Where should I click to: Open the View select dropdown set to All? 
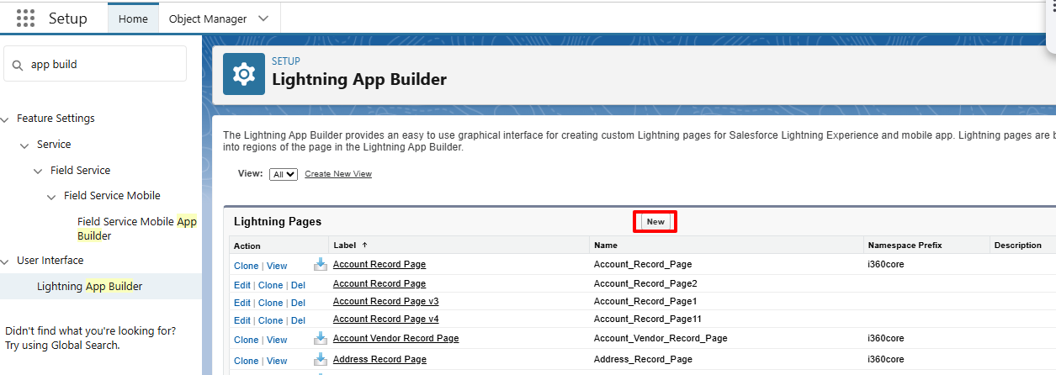284,174
